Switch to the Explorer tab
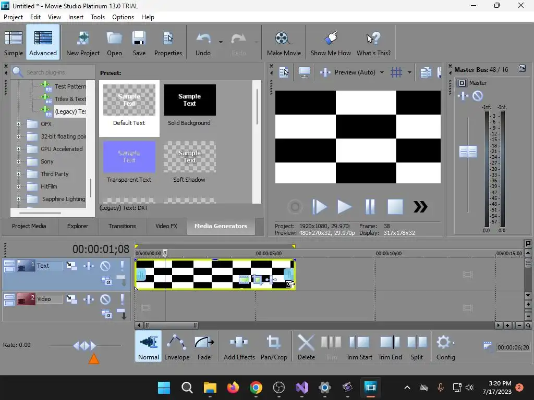534x400 pixels. click(x=78, y=226)
